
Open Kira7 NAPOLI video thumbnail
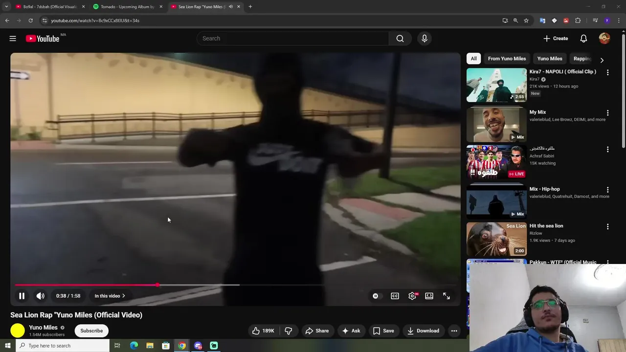coord(496,85)
